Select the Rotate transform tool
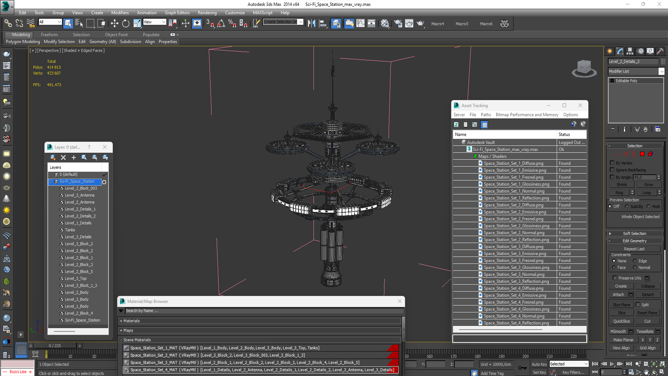This screenshot has width=668, height=376. [126, 23]
